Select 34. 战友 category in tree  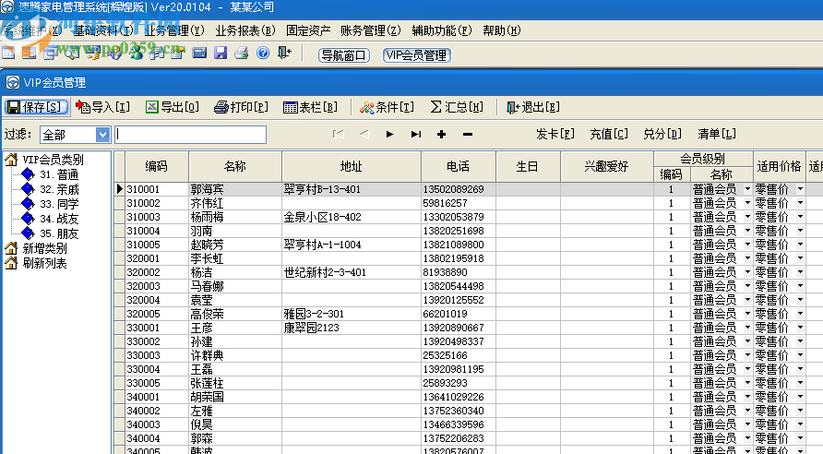click(x=59, y=219)
